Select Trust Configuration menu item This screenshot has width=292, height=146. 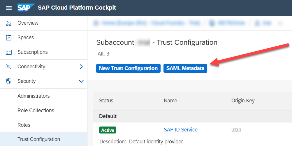(39, 139)
